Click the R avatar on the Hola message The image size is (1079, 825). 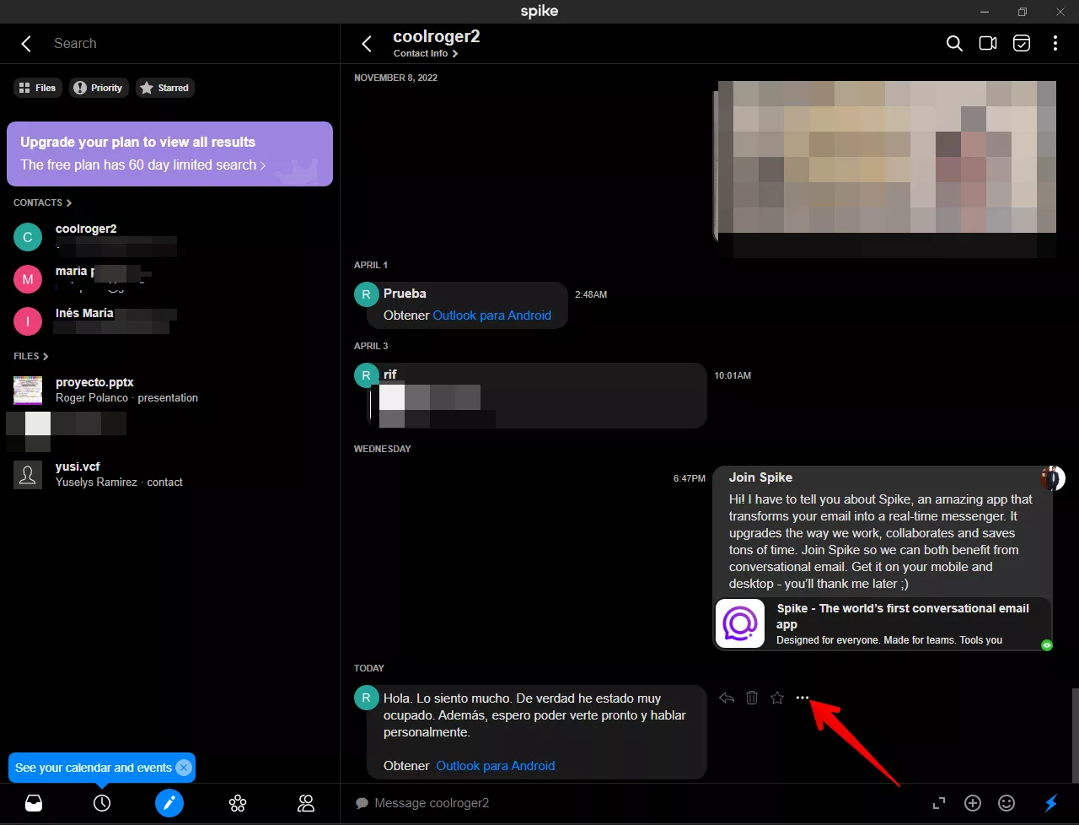point(366,698)
